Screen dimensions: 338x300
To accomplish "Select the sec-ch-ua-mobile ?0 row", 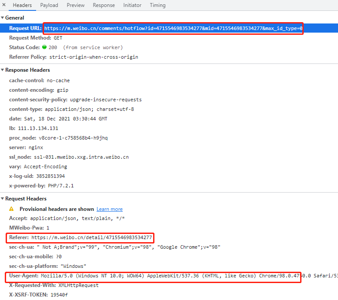I will coord(35,257).
